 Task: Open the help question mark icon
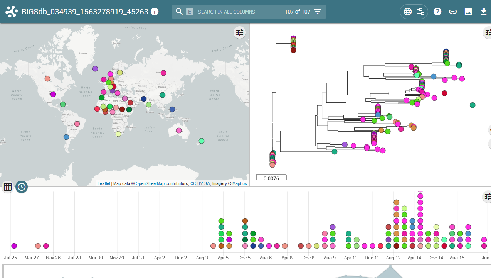437,12
